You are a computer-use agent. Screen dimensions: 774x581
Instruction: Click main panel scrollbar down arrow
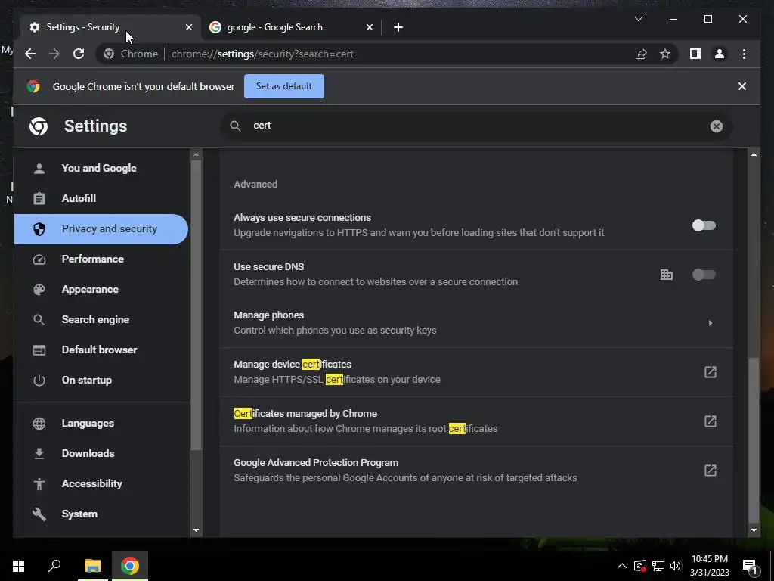tap(754, 530)
